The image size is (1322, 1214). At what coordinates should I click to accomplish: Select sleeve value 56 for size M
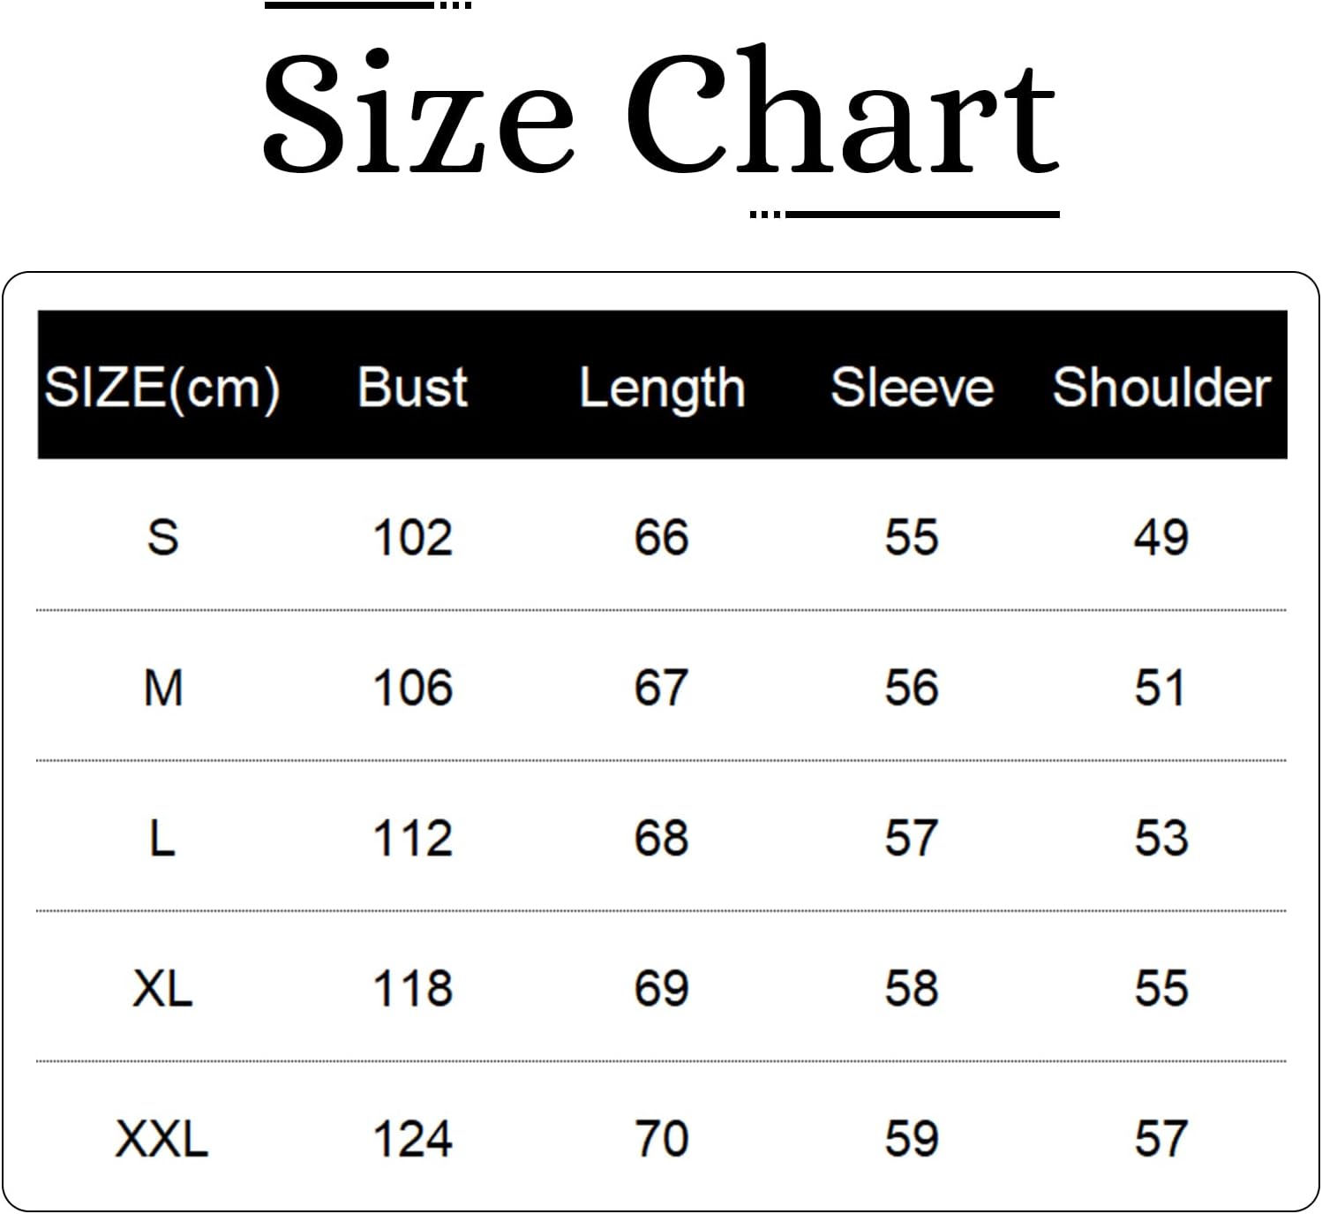(x=912, y=688)
